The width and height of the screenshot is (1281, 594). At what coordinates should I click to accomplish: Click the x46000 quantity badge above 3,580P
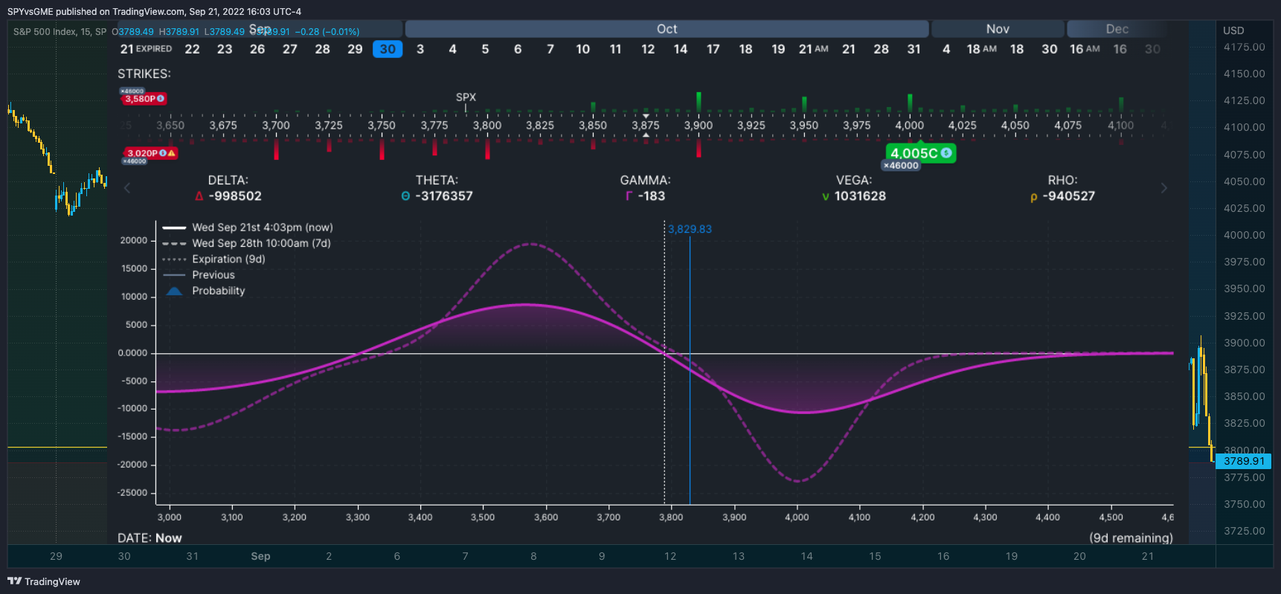point(132,91)
